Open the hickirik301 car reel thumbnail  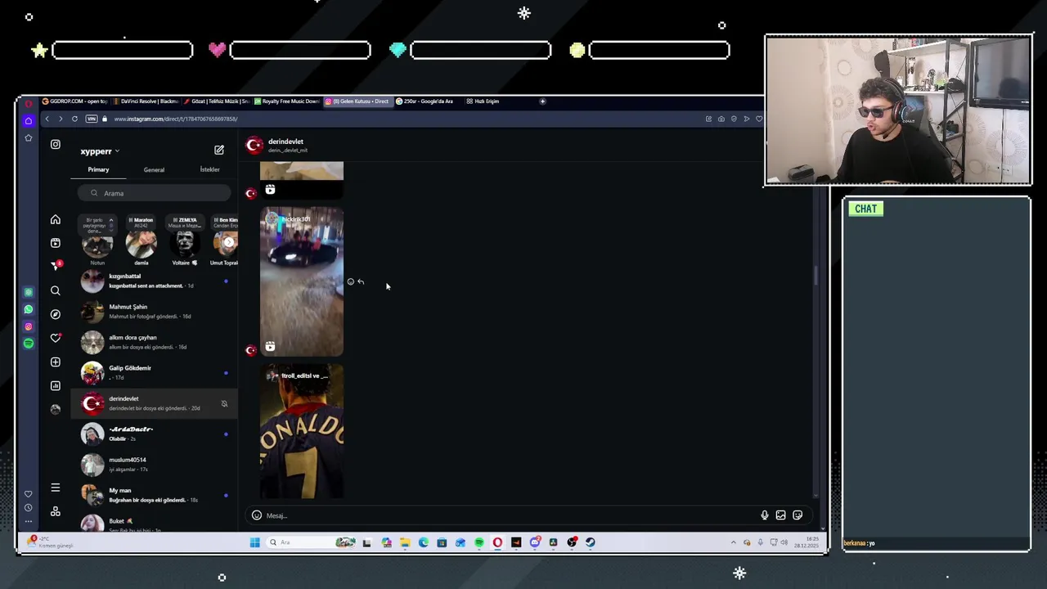(302, 281)
